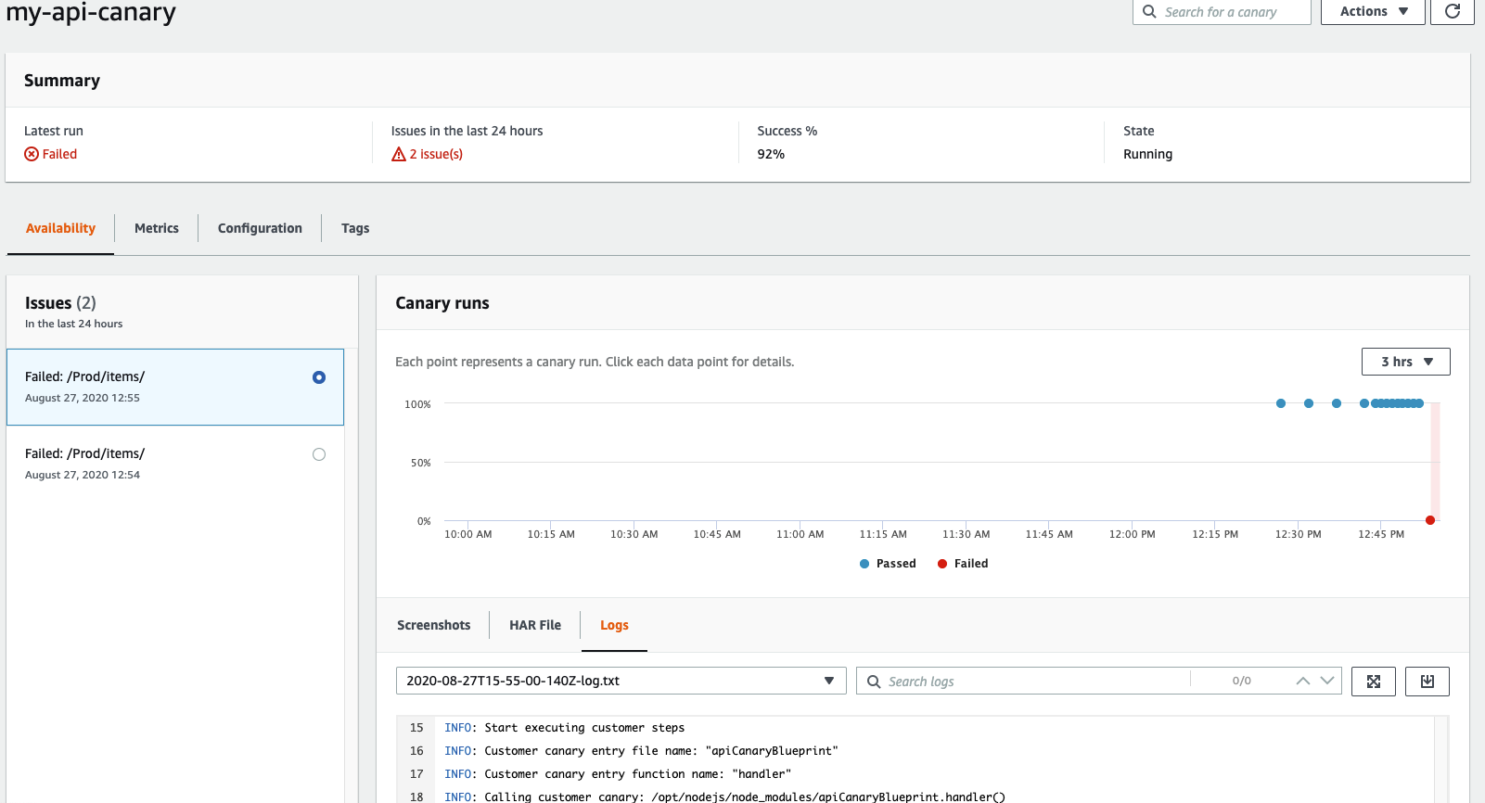Switch to the Metrics tab

(x=157, y=228)
